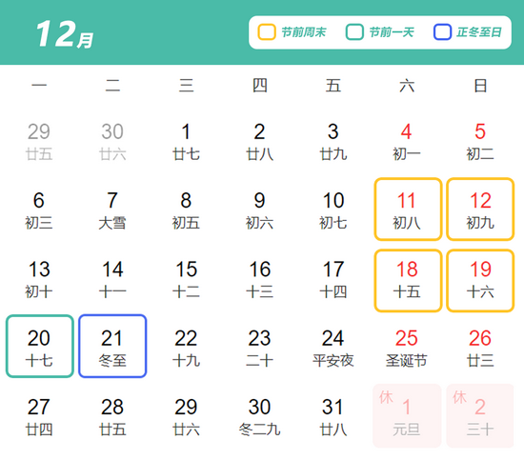Image resolution: width=524 pixels, height=460 pixels.
Task: Select greyed November 29 date
Action: click(x=39, y=141)
